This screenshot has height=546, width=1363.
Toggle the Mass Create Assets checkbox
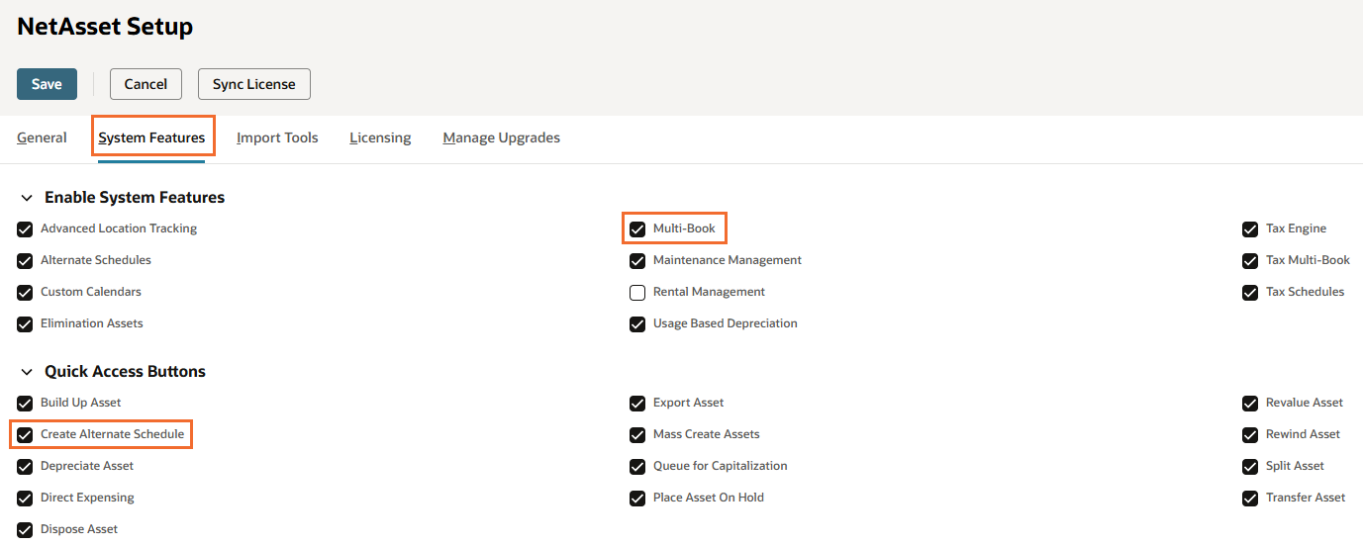(x=637, y=435)
